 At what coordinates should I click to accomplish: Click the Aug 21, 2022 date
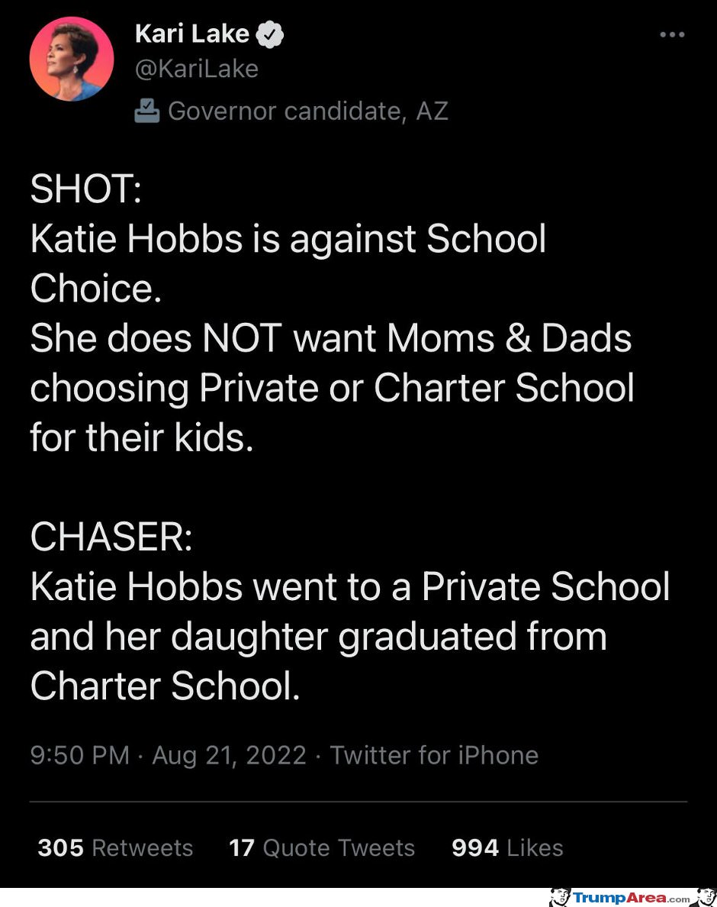229,755
